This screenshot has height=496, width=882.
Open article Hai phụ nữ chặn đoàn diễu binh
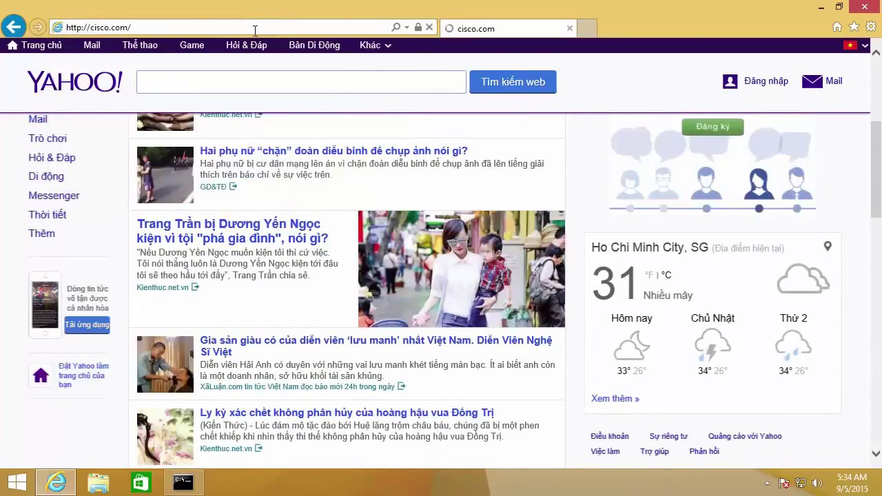[334, 151]
